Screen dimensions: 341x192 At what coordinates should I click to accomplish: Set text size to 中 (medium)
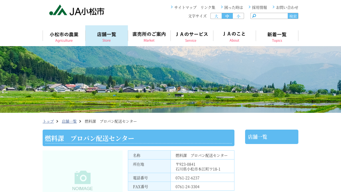(x=227, y=16)
